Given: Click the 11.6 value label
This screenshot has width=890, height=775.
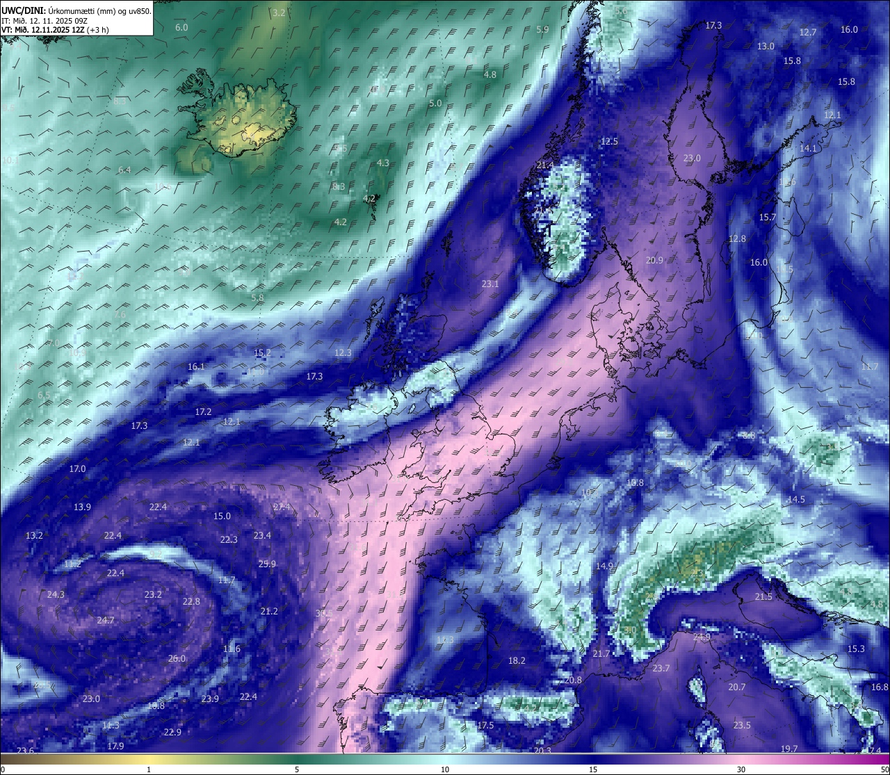Looking at the screenshot, I should (x=232, y=648).
